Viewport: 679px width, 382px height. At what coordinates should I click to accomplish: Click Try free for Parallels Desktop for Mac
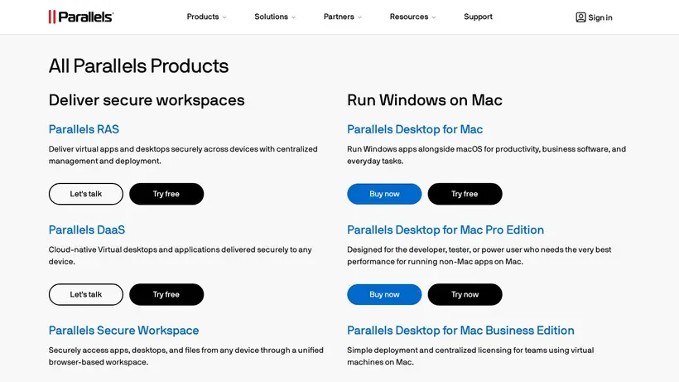[x=465, y=194]
